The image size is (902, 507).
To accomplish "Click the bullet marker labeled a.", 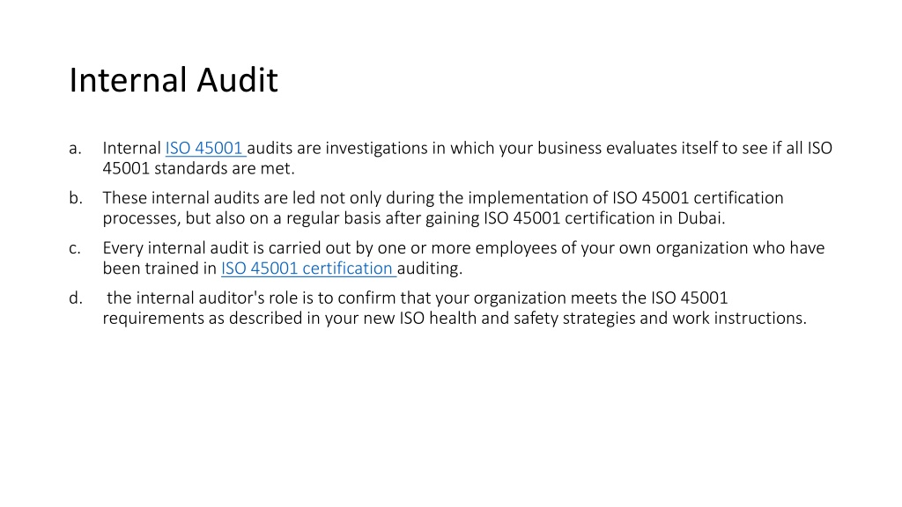I will pos(75,148).
